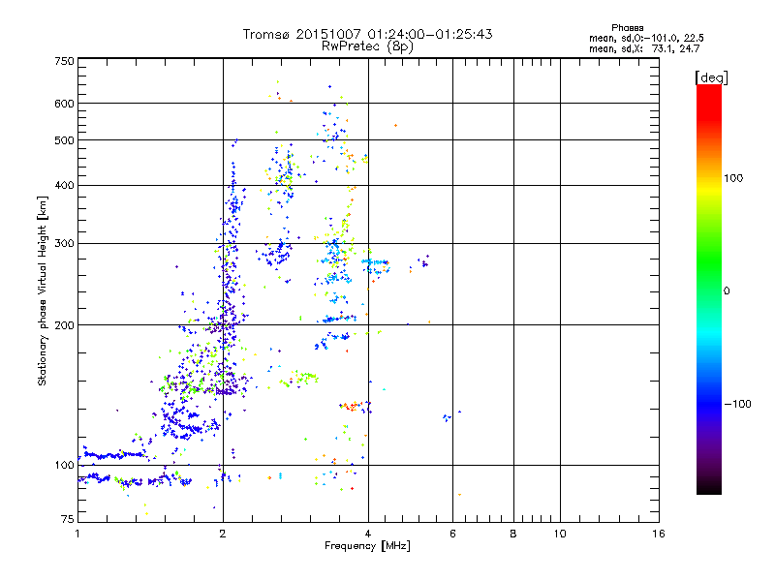The width and height of the screenshot is (775, 581).
Task: Click the x-axis tick label '2'
Action: [223, 534]
